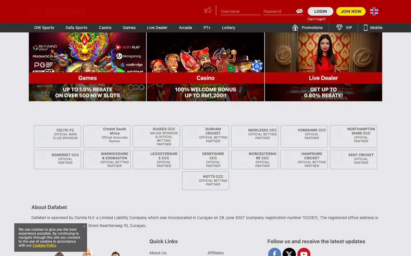411x256 pixels.
Task: Open the About Us quick link
Action: click(158, 253)
